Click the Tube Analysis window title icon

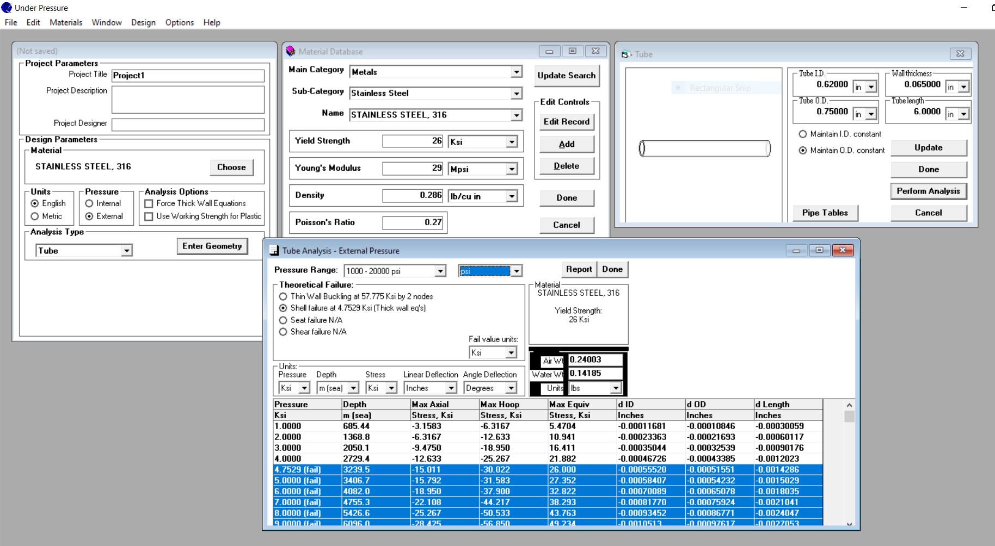coord(274,251)
